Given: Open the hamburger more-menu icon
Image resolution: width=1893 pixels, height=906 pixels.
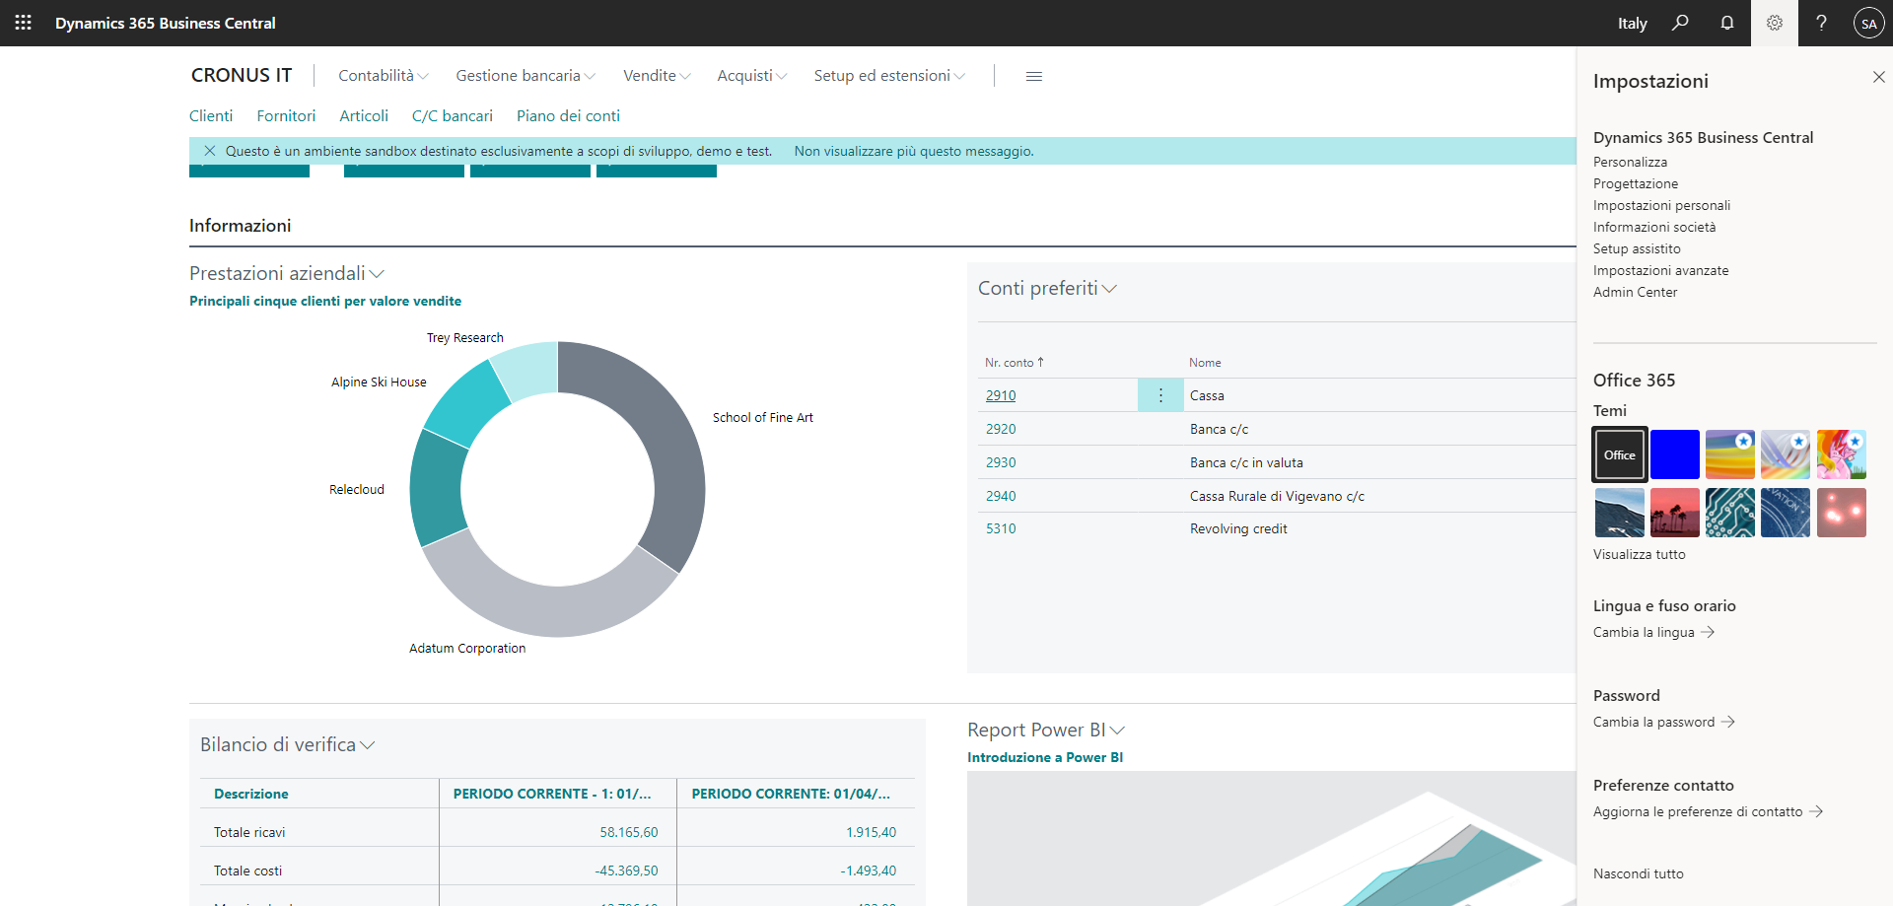Looking at the screenshot, I should coord(1034,76).
